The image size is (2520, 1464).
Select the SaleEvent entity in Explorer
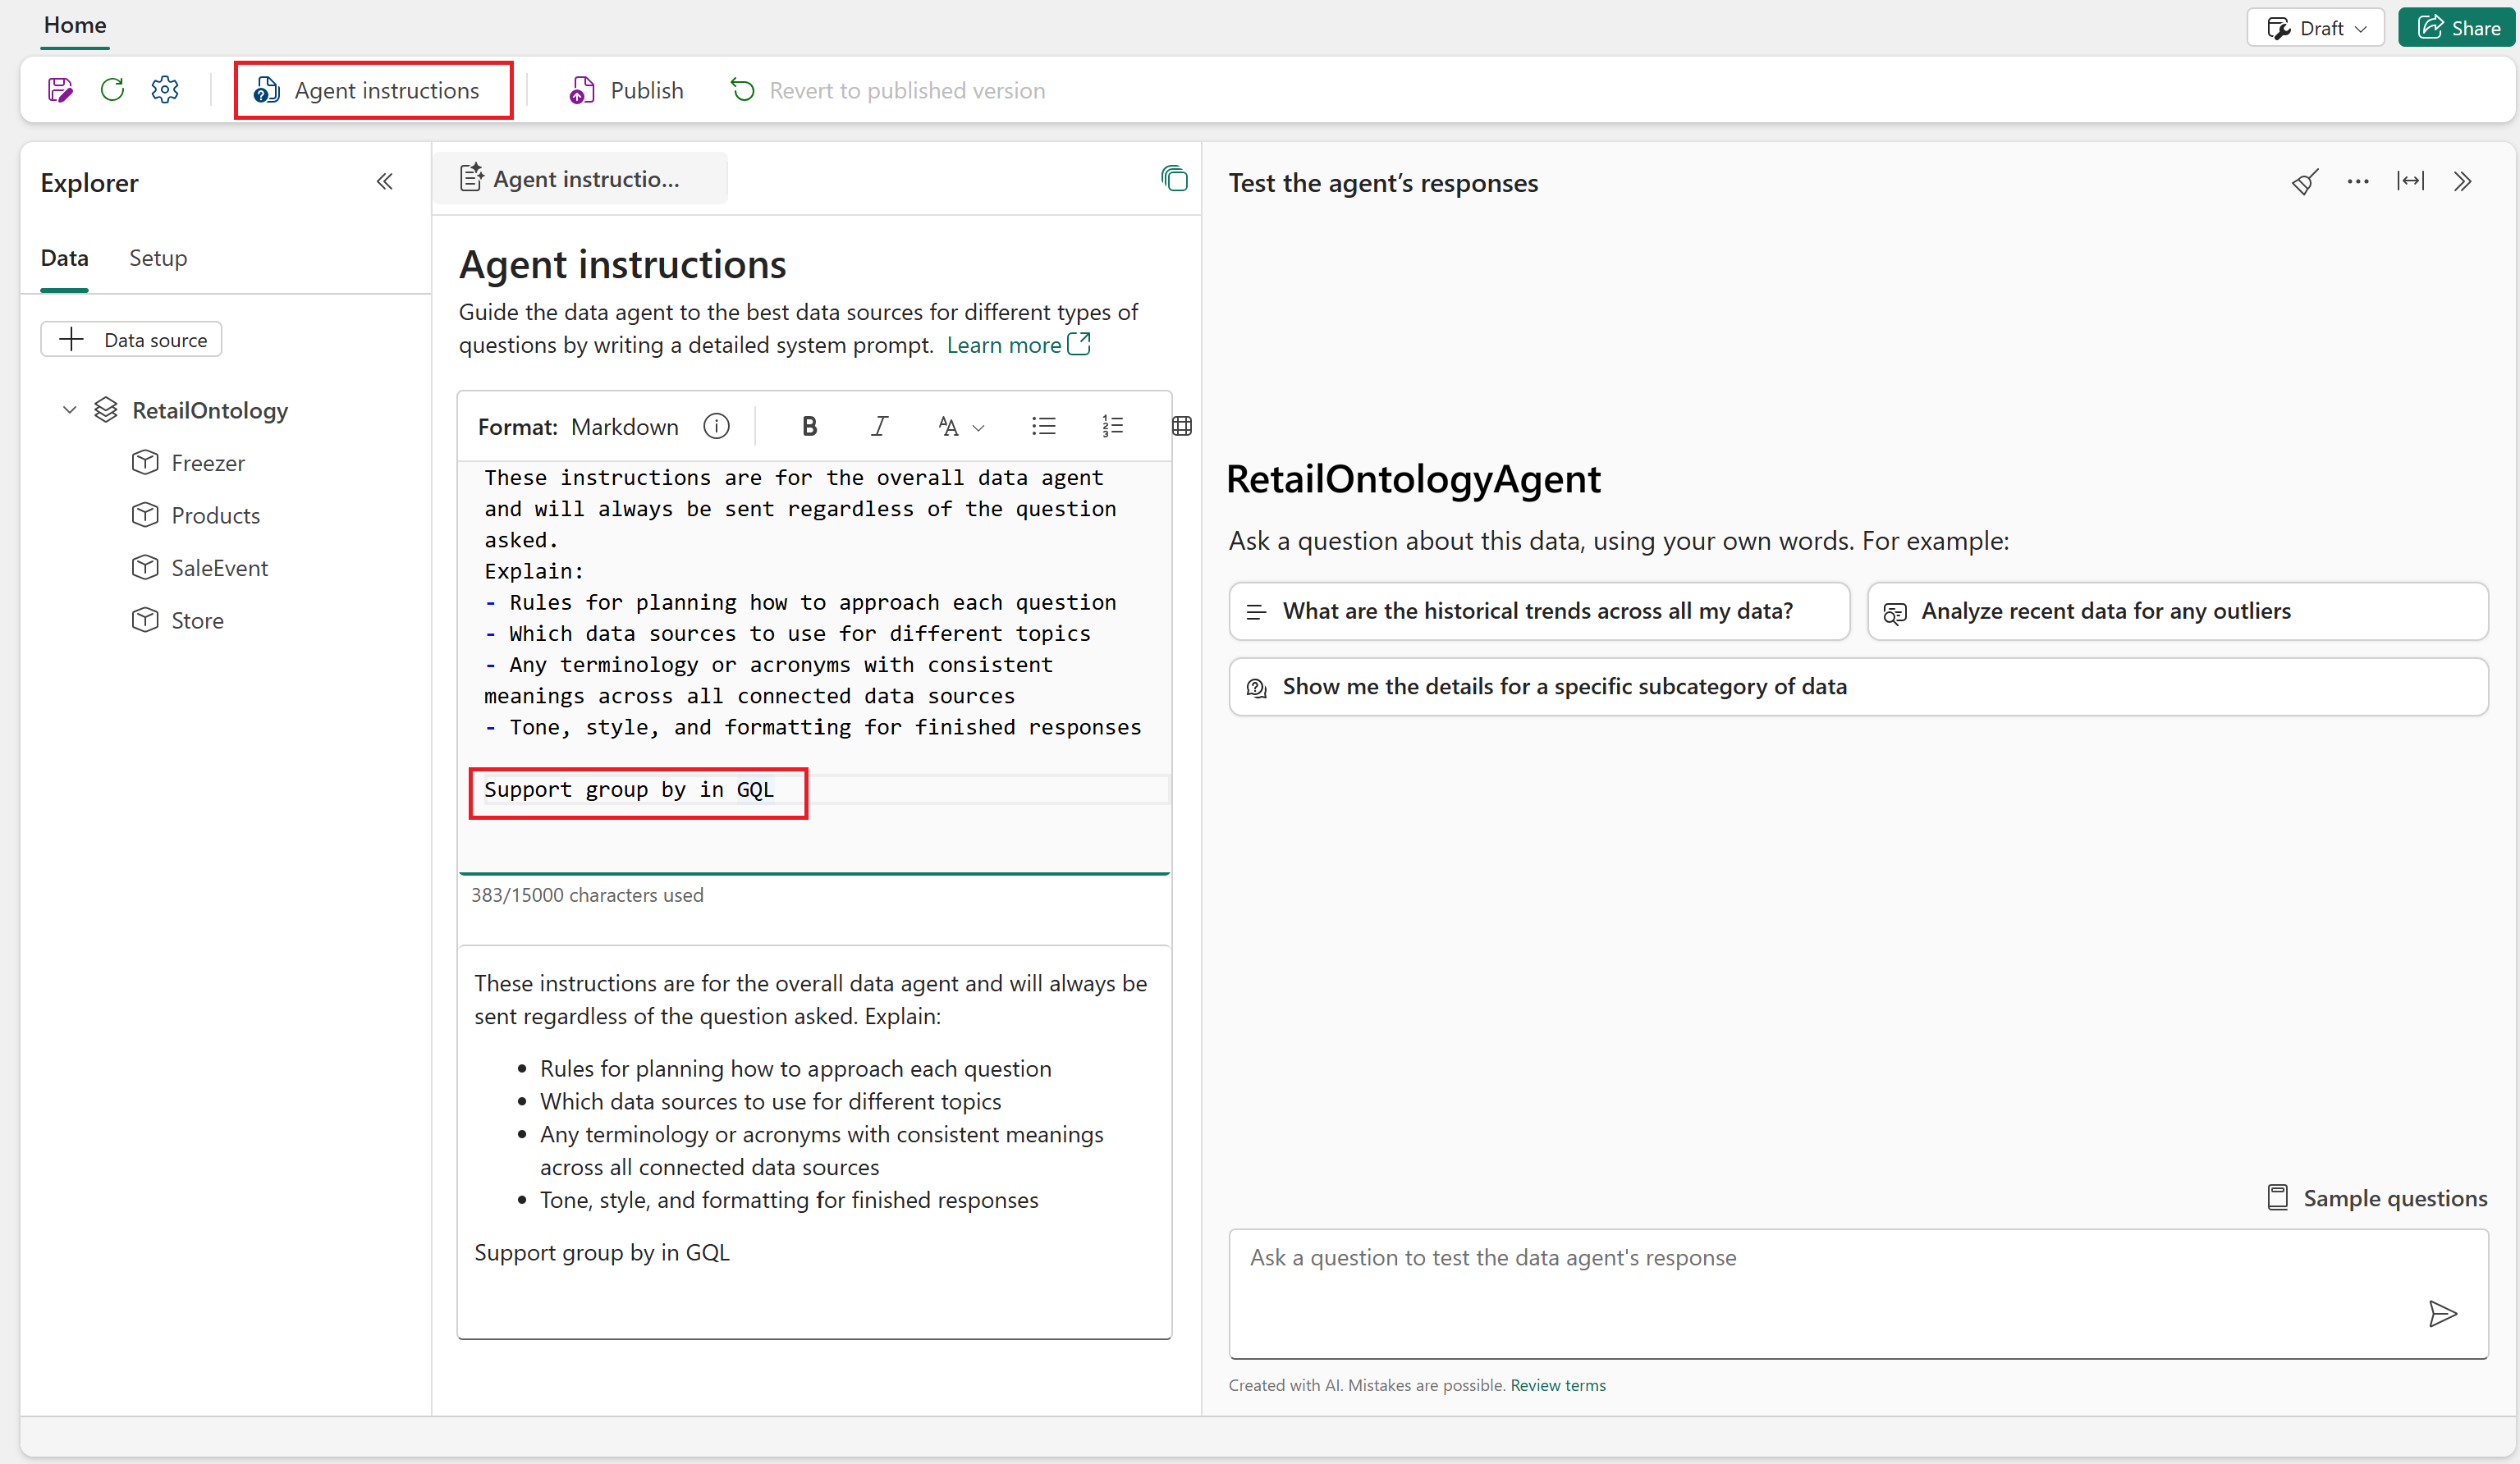click(x=219, y=568)
